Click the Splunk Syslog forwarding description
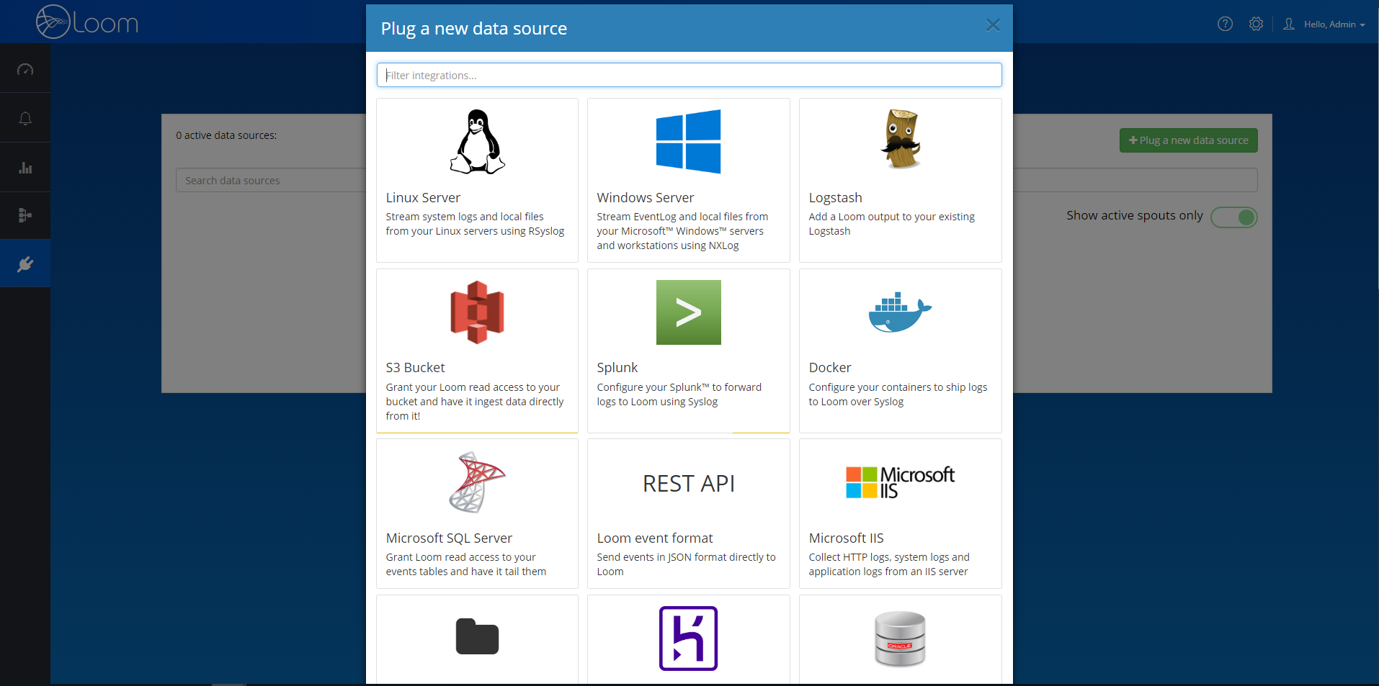Image resolution: width=1379 pixels, height=686 pixels. [x=679, y=394]
